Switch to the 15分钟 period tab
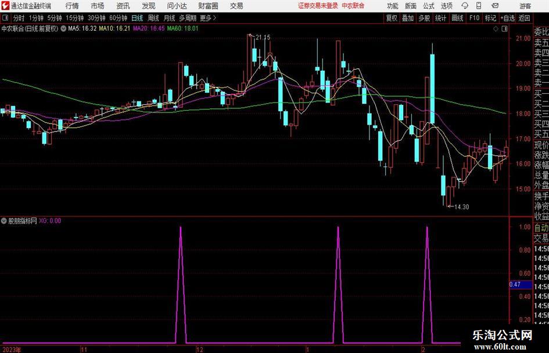Screen dimensions: 549x353 pos(75,18)
